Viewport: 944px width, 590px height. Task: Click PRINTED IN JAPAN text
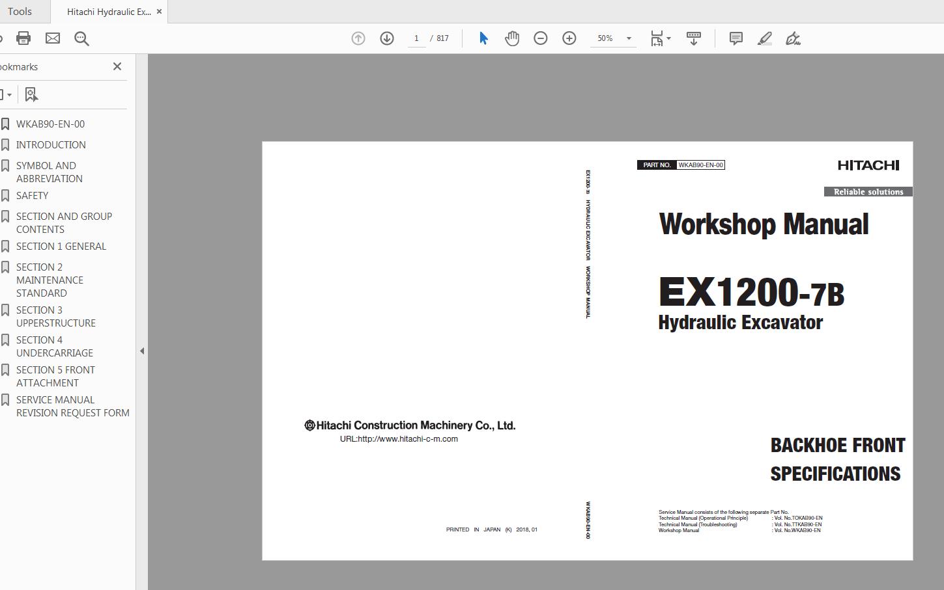[492, 530]
